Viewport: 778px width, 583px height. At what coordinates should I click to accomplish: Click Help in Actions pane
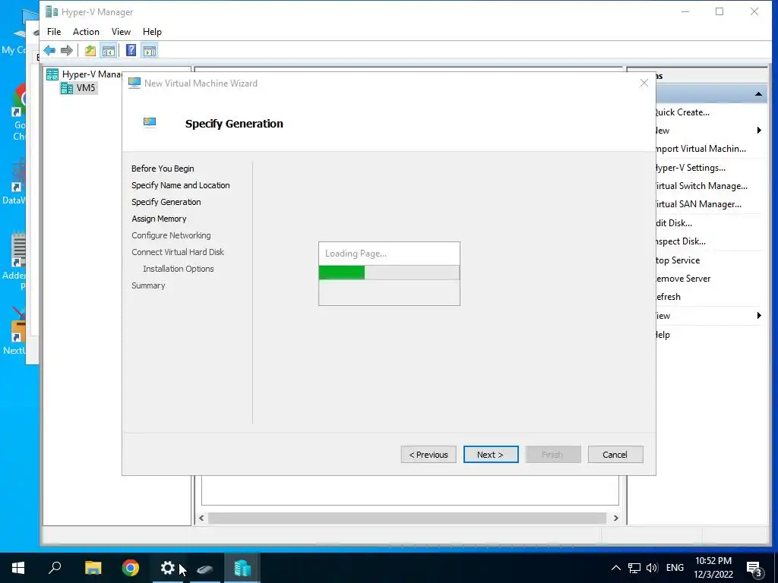click(663, 335)
